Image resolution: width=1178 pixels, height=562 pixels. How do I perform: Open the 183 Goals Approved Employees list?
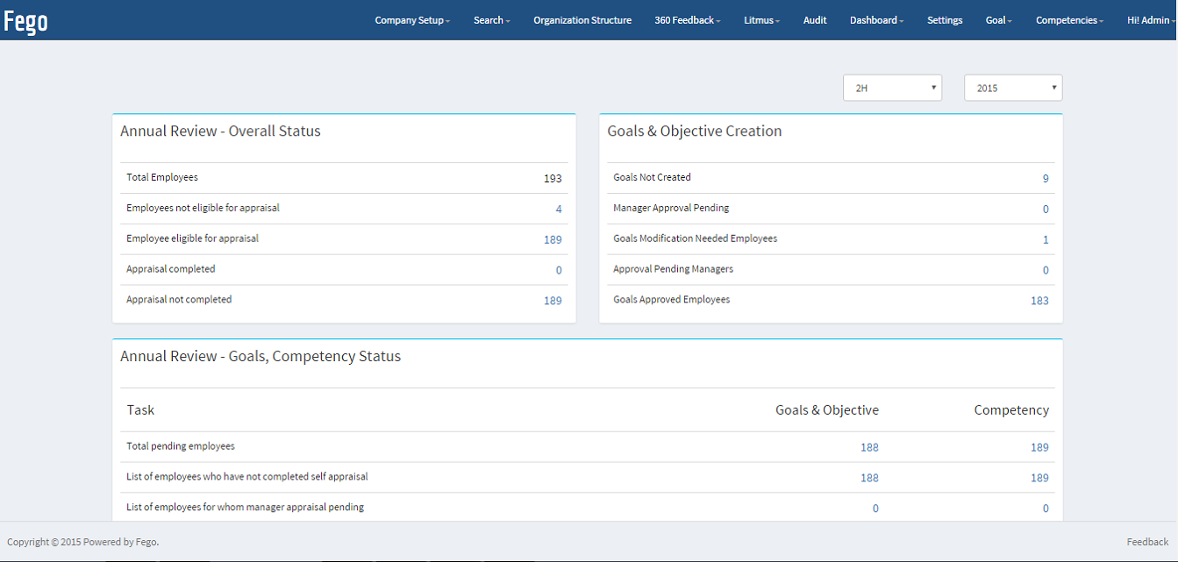[x=1039, y=301]
